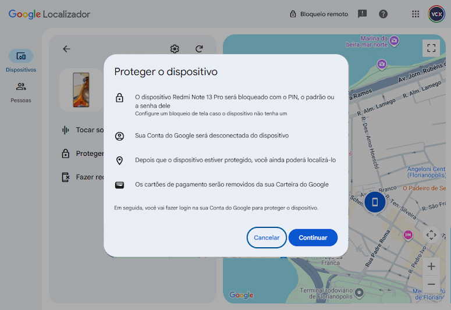Click the Proteger dispositivo lock icon
The height and width of the screenshot is (310, 451).
pos(66,154)
